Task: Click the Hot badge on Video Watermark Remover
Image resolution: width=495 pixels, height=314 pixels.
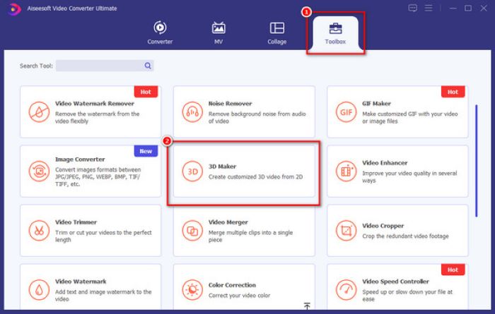Action: 146,92
